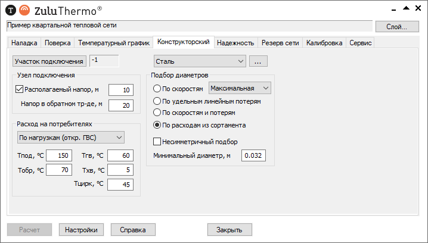The width and height of the screenshot is (428, 243).
Task: Open material browse button with three dots
Action: (x=258, y=61)
